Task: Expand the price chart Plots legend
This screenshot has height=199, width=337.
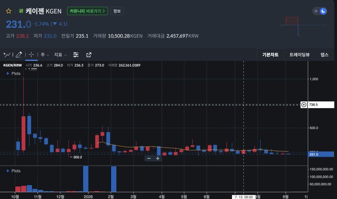Action: (x=13, y=74)
